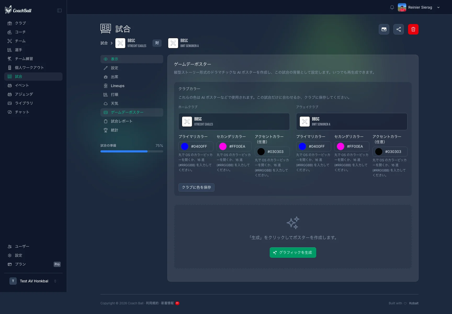The height and width of the screenshot is (314, 452).
Task: Open コーチ in the sidebar
Action: point(33,32)
